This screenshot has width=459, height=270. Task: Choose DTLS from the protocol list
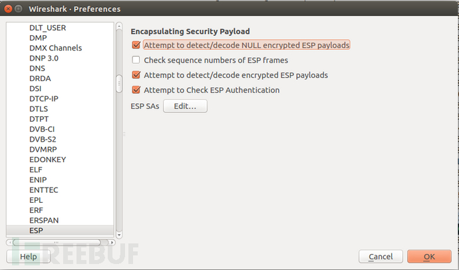[x=39, y=109]
